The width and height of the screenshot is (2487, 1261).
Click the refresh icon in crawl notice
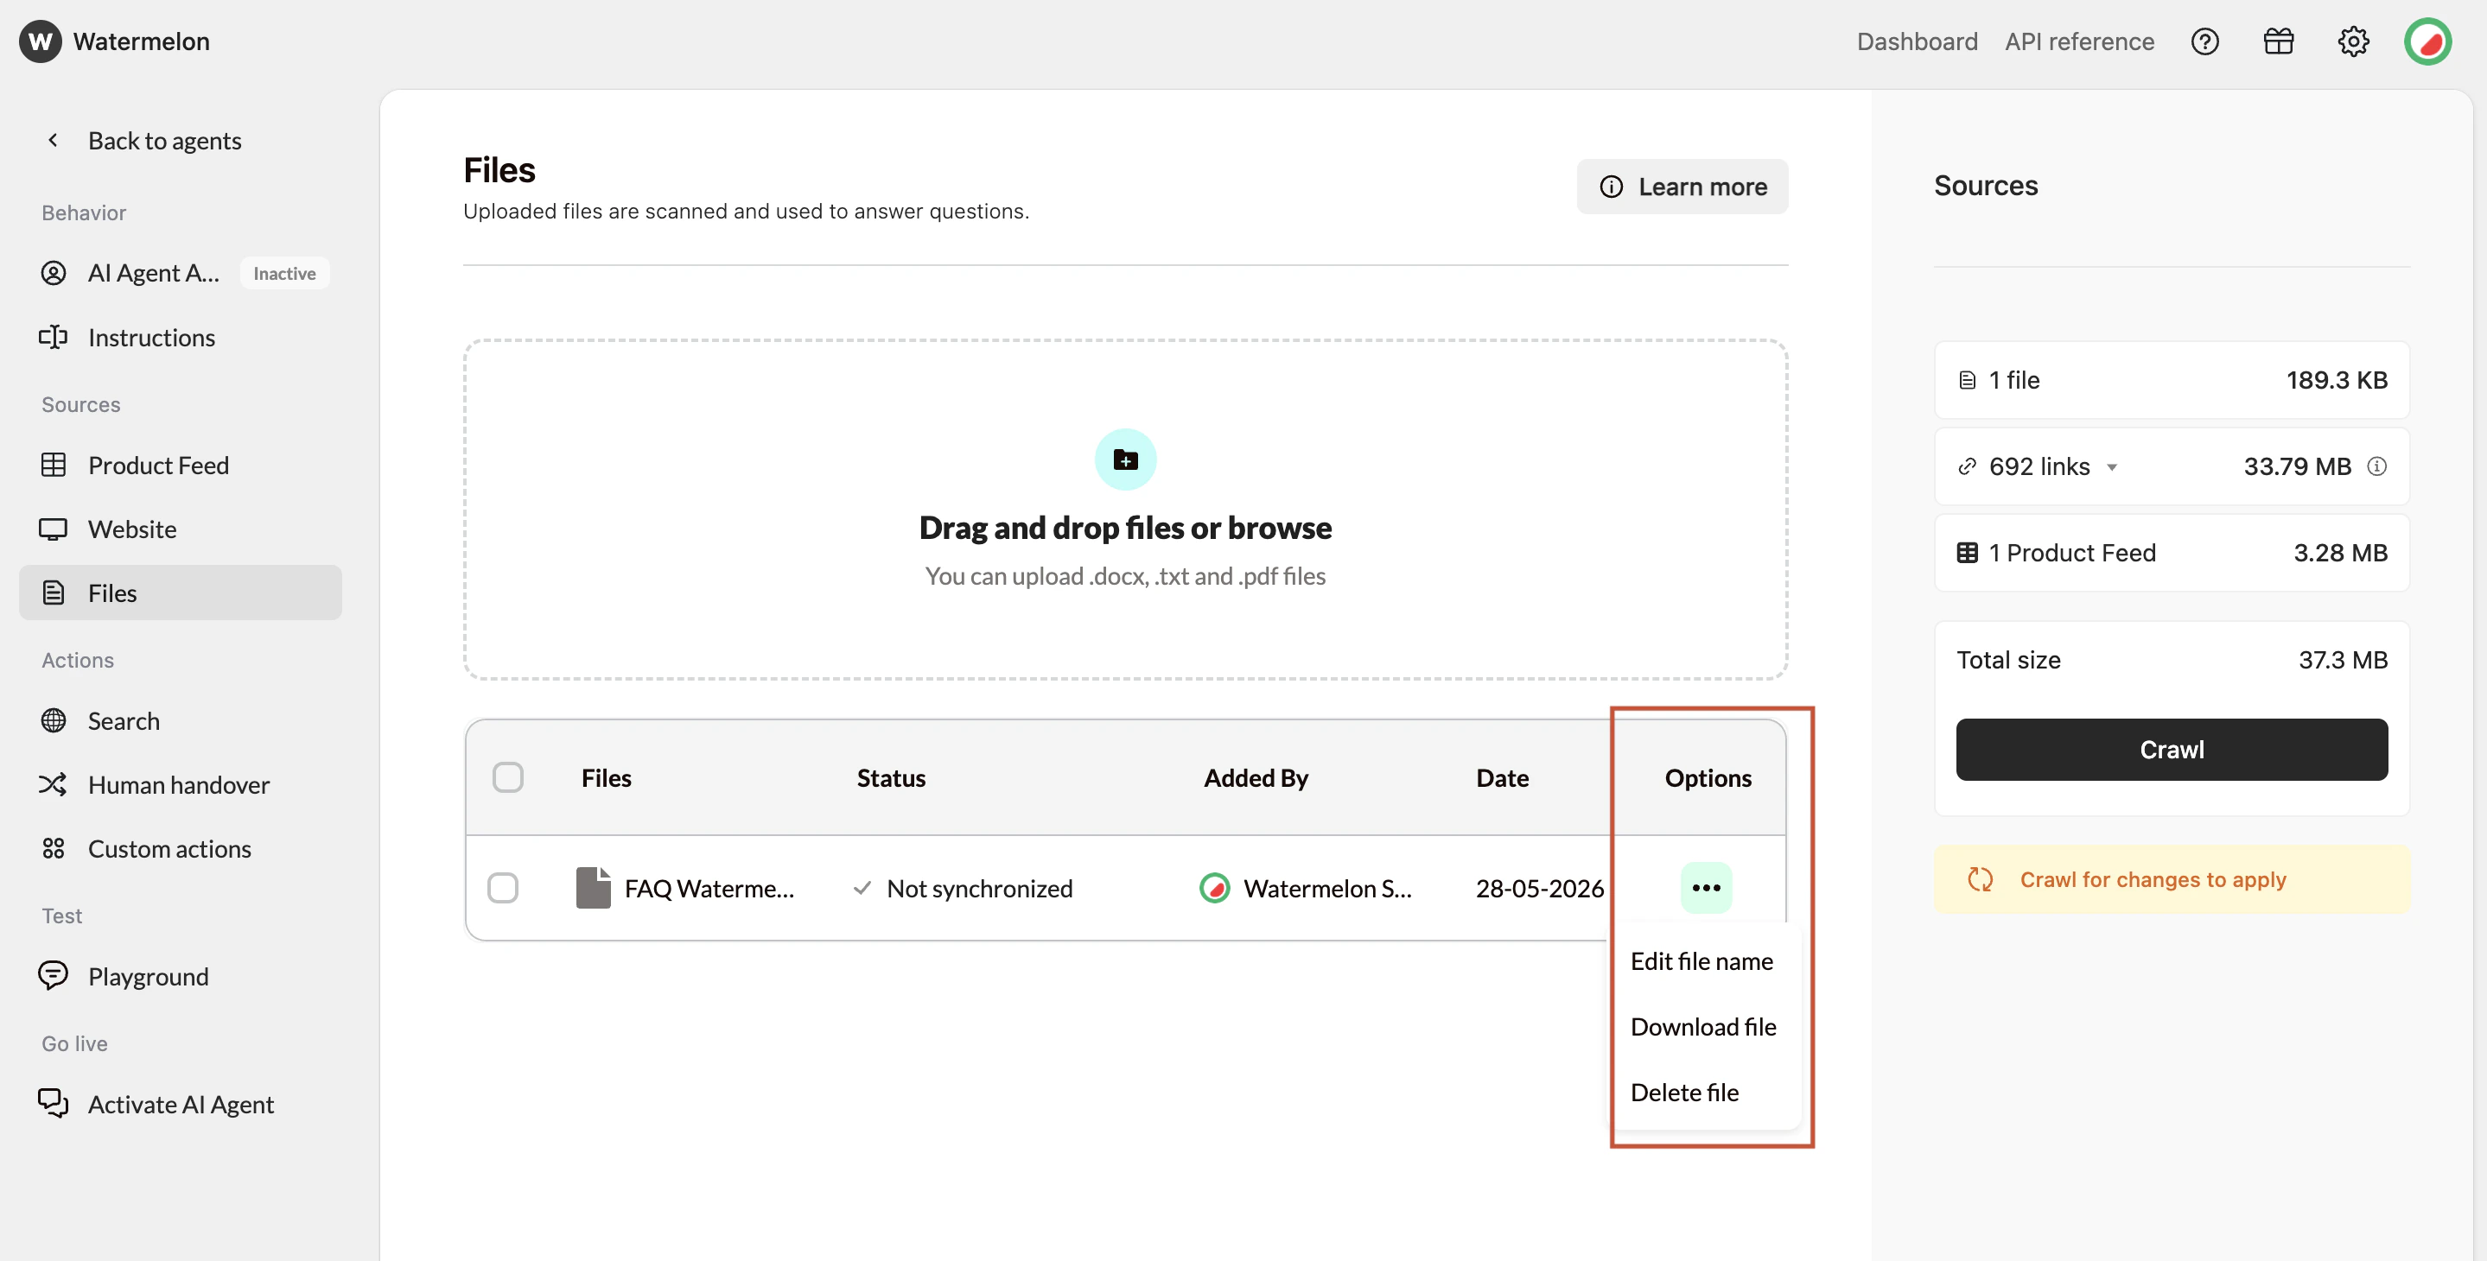(x=1980, y=879)
